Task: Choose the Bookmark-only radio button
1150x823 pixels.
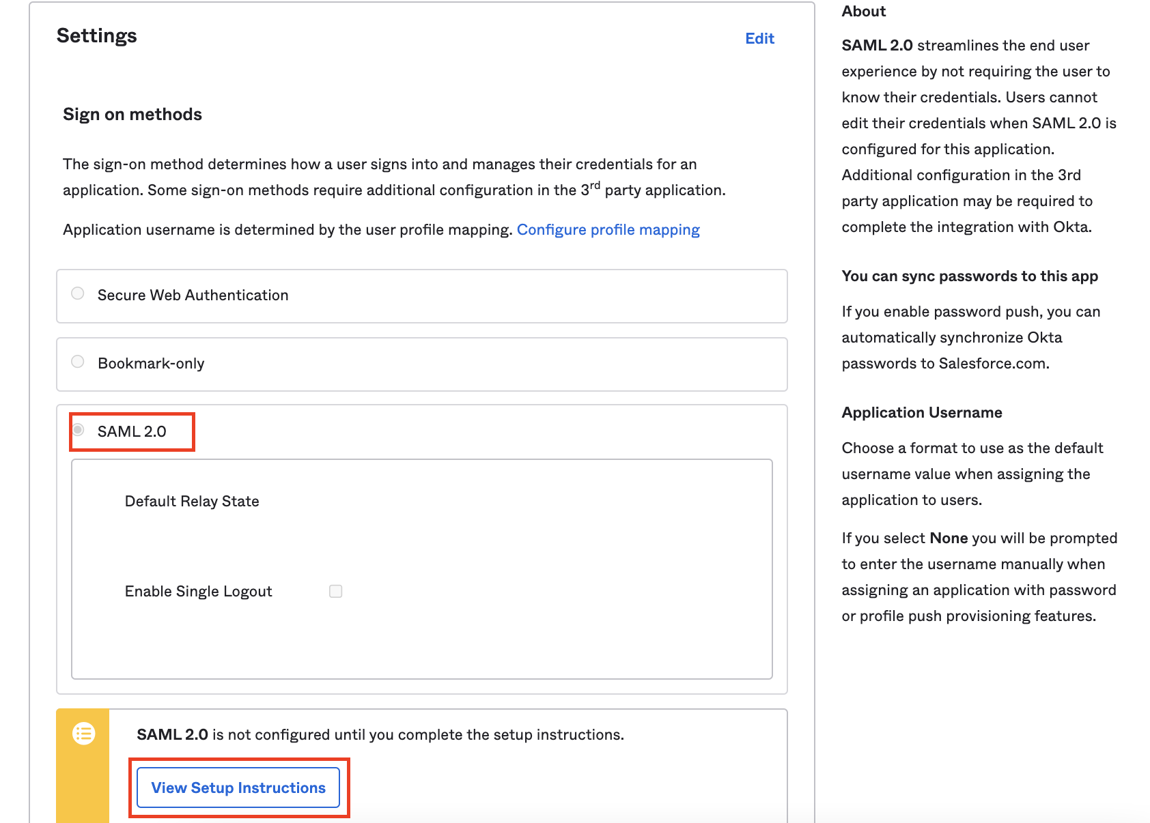Action: pos(78,362)
